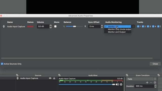Uncheck track 2 checkbox
162x91 pixels.
coord(143,26)
